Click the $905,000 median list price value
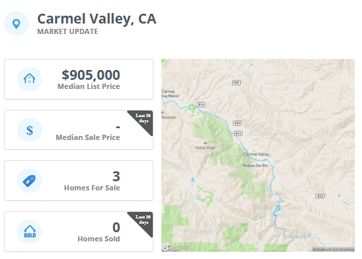This screenshot has height=259, width=362. pyautogui.click(x=90, y=75)
